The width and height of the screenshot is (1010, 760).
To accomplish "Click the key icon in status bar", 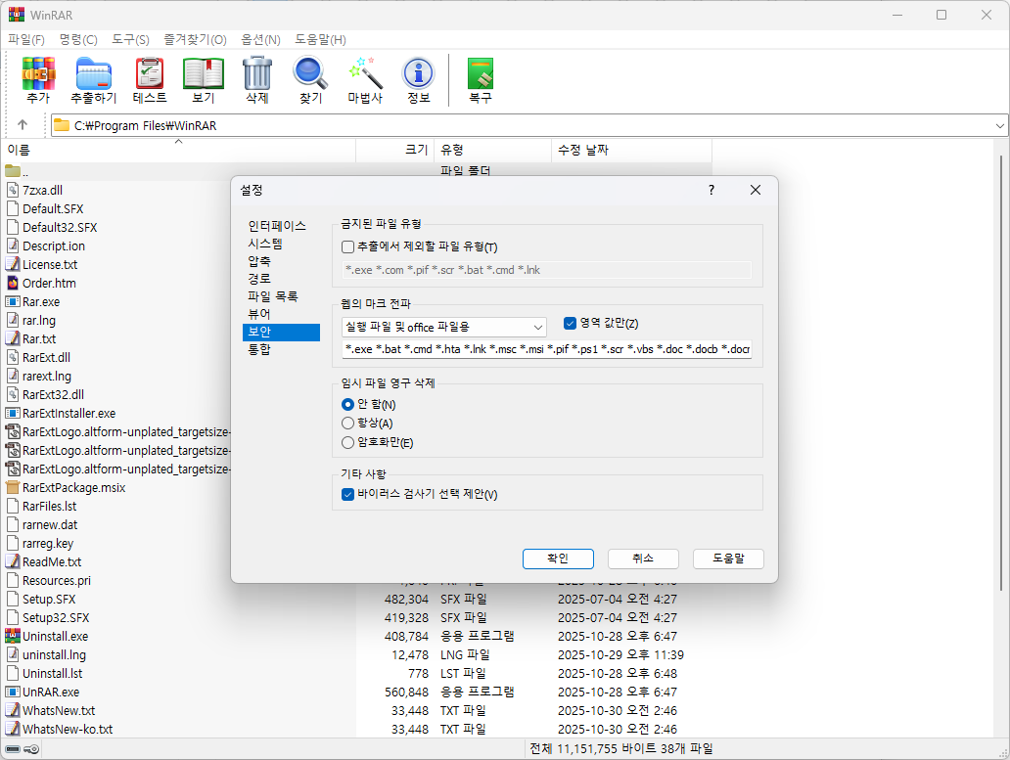I will click(31, 749).
